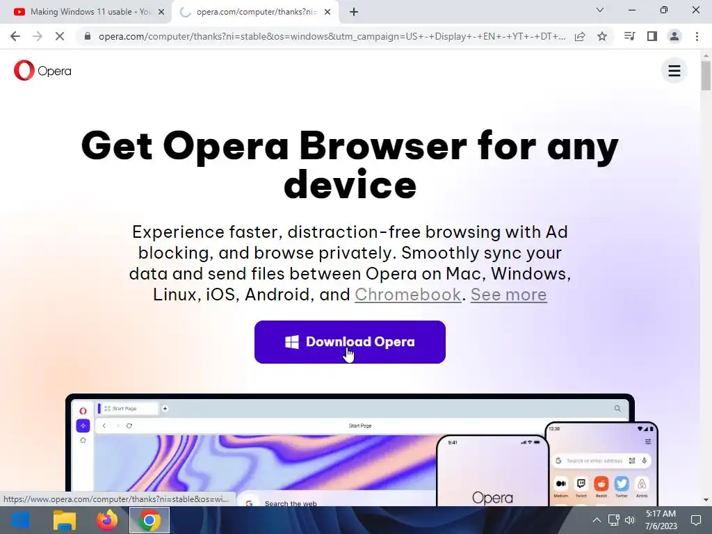Open the Chrome profile avatar icon

coord(674,36)
